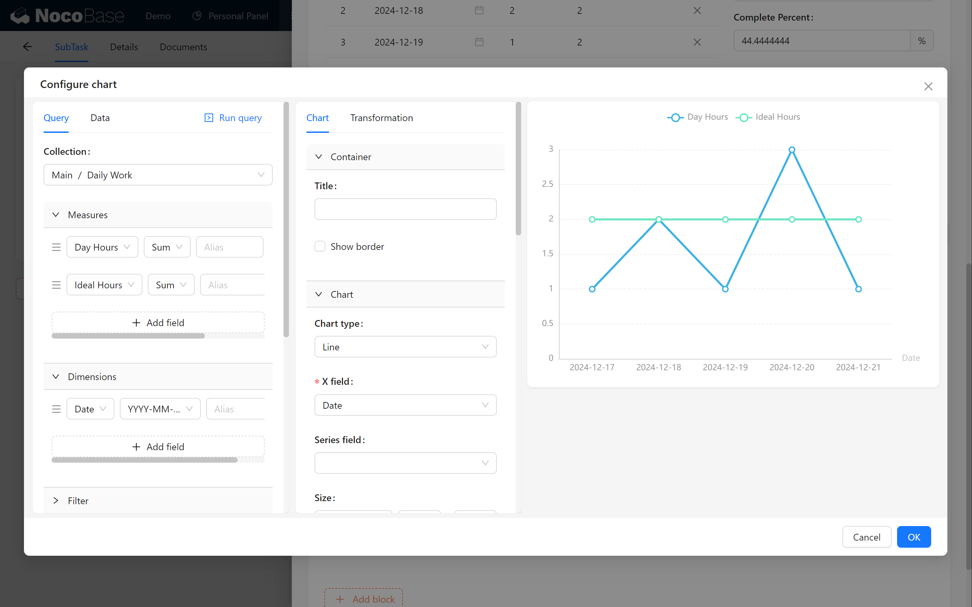Collapse the Container section
972x607 pixels.
pos(319,156)
